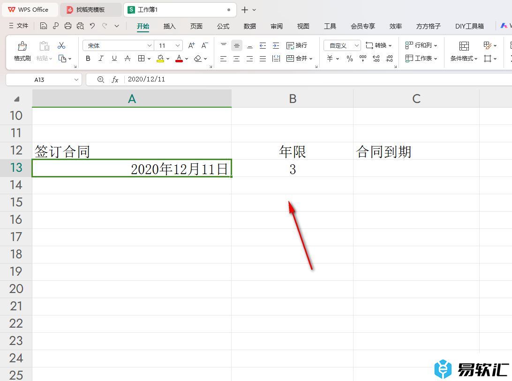The width and height of the screenshot is (512, 381).
Task: Decrease decimal places icon
Action: click(x=389, y=59)
